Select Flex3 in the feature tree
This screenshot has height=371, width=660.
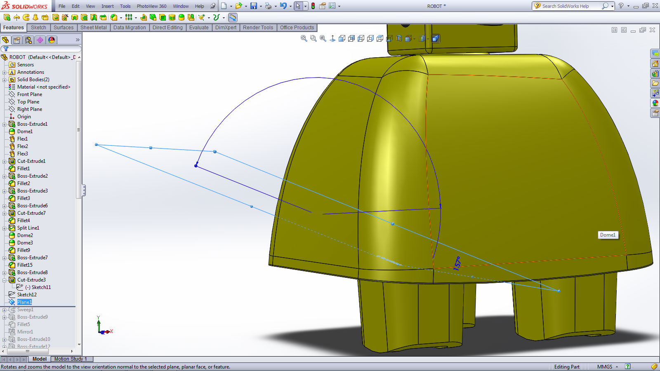[23, 154]
